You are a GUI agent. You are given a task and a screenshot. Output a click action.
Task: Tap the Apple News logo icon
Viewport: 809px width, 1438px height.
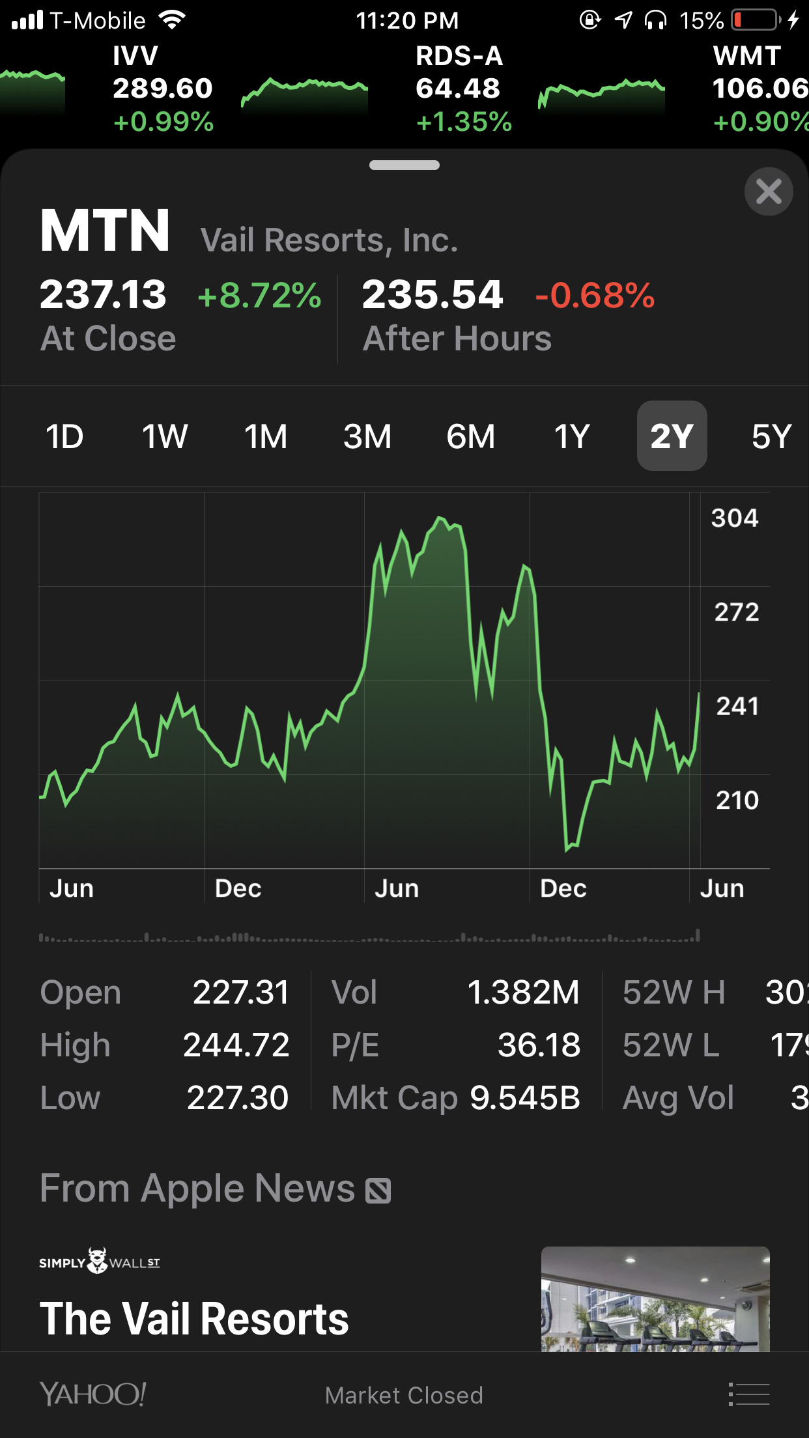[x=378, y=1191]
